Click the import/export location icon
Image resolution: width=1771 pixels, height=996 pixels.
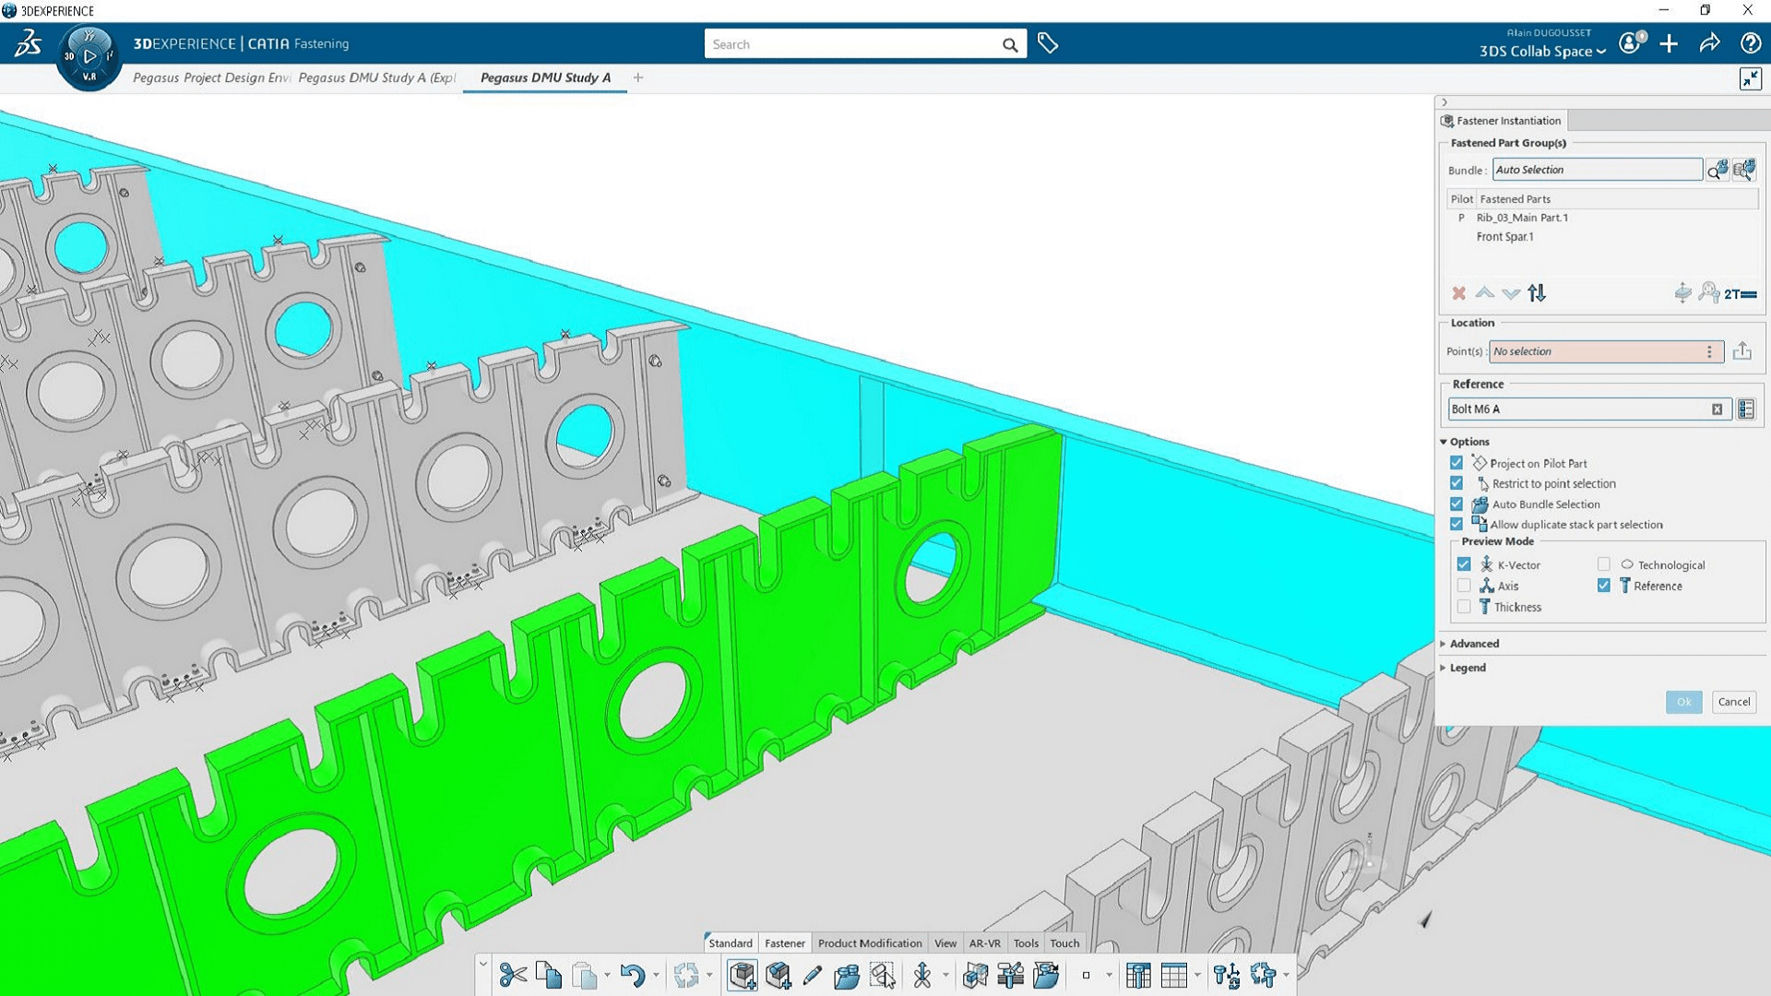click(1745, 351)
